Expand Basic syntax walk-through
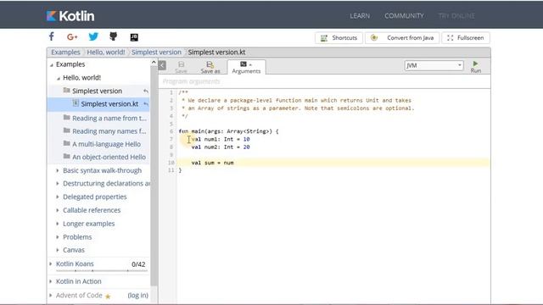The image size is (543, 305). tap(58, 170)
